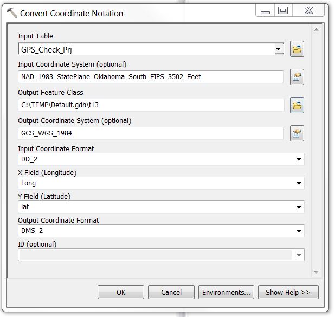Open Input Coordinate System properties icon
The height and width of the screenshot is (317, 335).
coord(297,77)
